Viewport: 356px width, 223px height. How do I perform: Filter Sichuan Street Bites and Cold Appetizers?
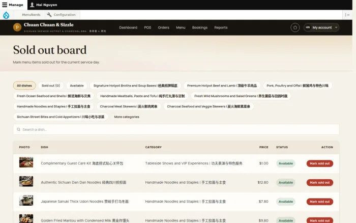click(61, 117)
